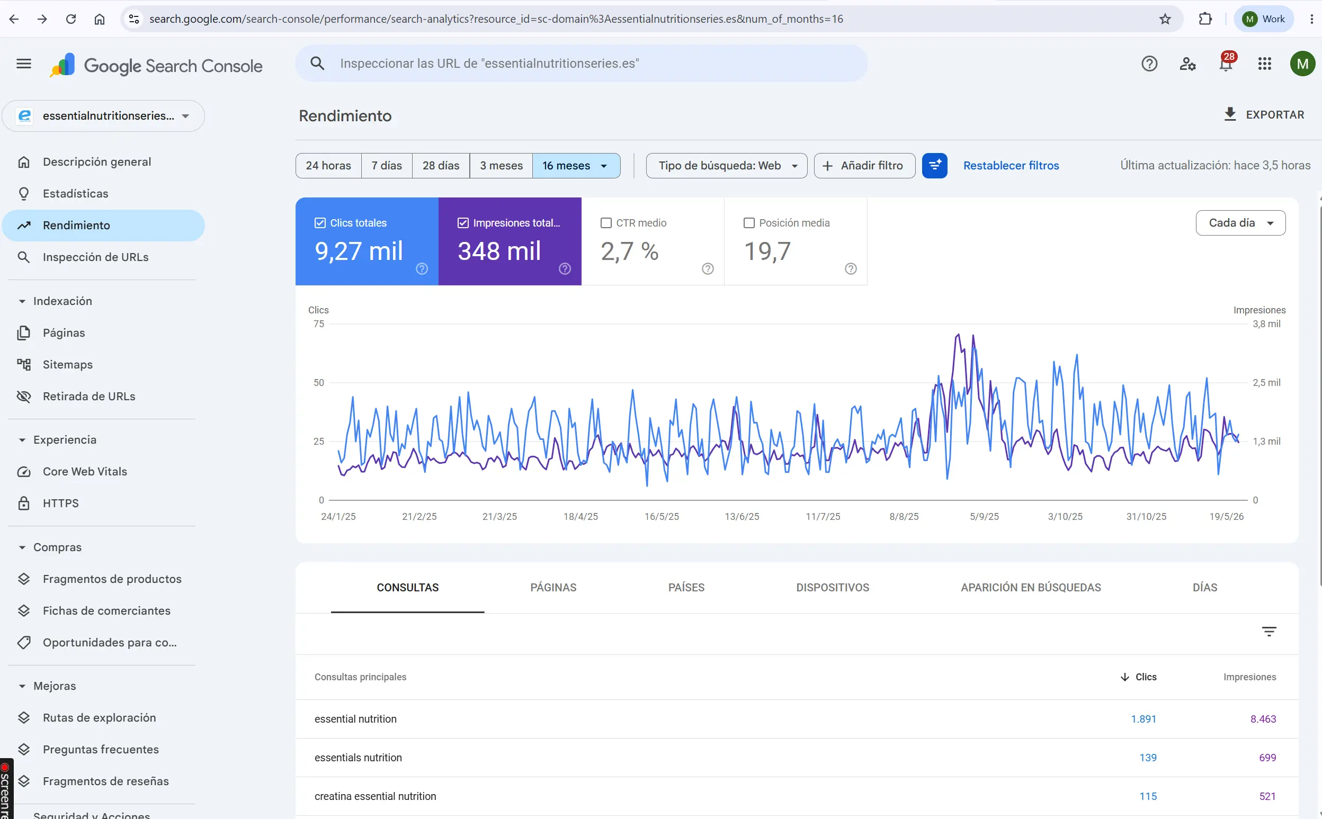Viewport: 1322px width, 819px height.
Task: Enable the CTR medio checkbox
Action: 606,223
